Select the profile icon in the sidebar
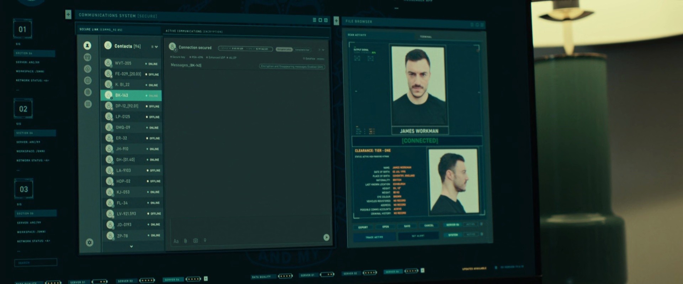 (87, 45)
